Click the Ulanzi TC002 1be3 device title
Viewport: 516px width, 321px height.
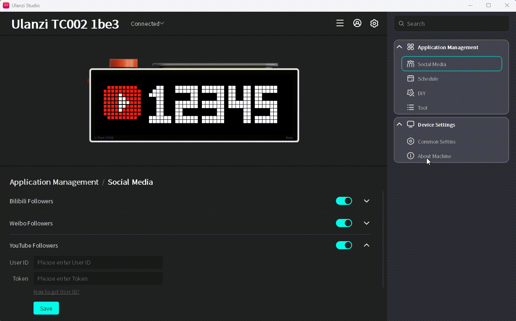[x=65, y=24]
